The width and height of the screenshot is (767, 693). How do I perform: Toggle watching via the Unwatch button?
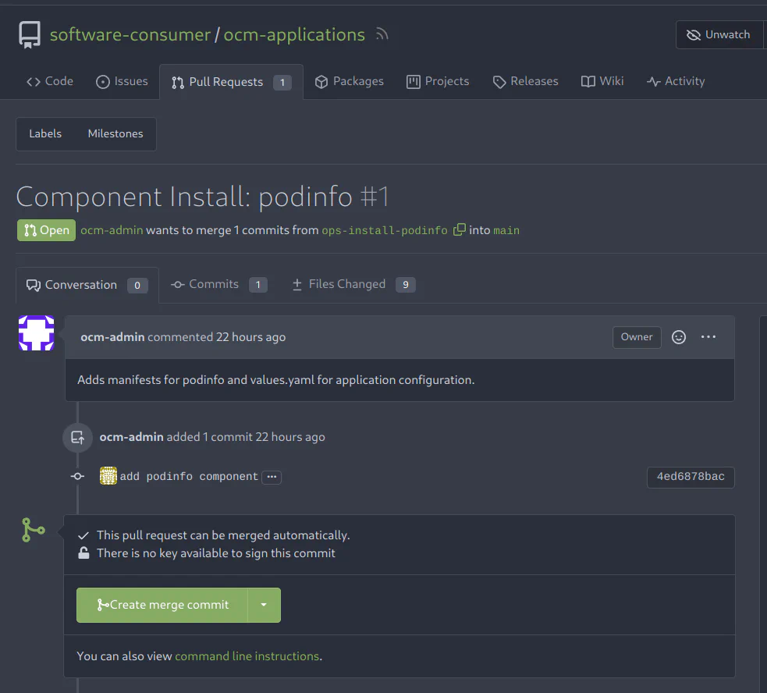click(x=719, y=34)
